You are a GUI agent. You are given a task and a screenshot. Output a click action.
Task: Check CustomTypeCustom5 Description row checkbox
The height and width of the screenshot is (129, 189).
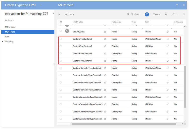pyautogui.click(x=61, y=53)
